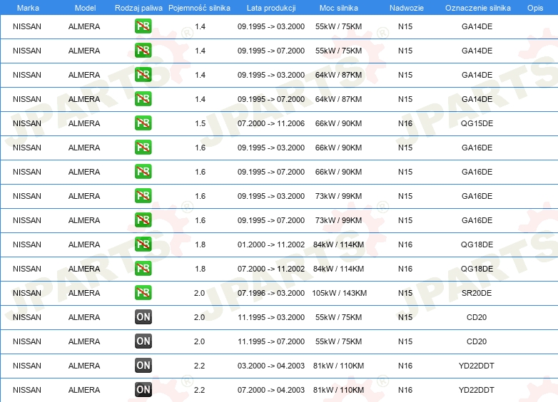
Task: Click the ON diesel icon for CD20 11.1995 -> 07.2000
Action: point(143,341)
